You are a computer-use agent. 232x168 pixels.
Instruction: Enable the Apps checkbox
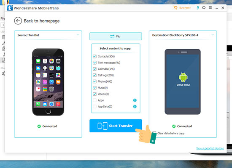(x=94, y=100)
